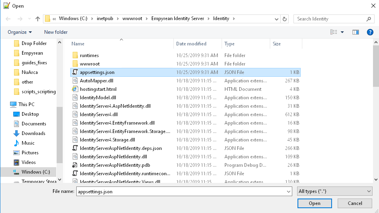This screenshot has width=379, height=213.
Task: Click the Open button
Action: tap(314, 203)
